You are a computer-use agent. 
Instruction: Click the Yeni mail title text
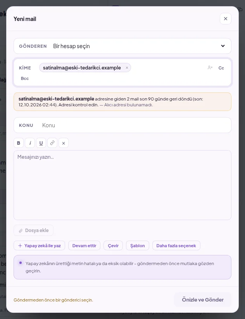coord(25,19)
